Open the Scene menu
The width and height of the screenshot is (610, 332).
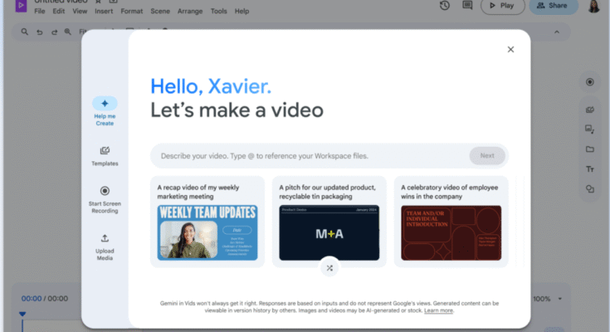(160, 12)
